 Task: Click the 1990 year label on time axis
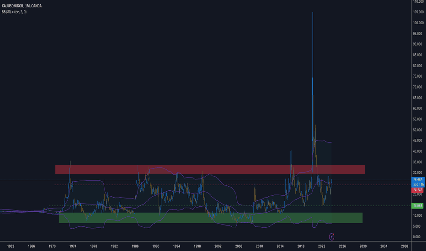point(156,246)
